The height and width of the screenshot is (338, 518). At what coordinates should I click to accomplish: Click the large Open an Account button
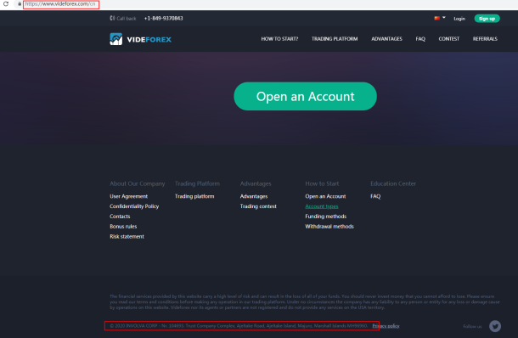click(305, 96)
